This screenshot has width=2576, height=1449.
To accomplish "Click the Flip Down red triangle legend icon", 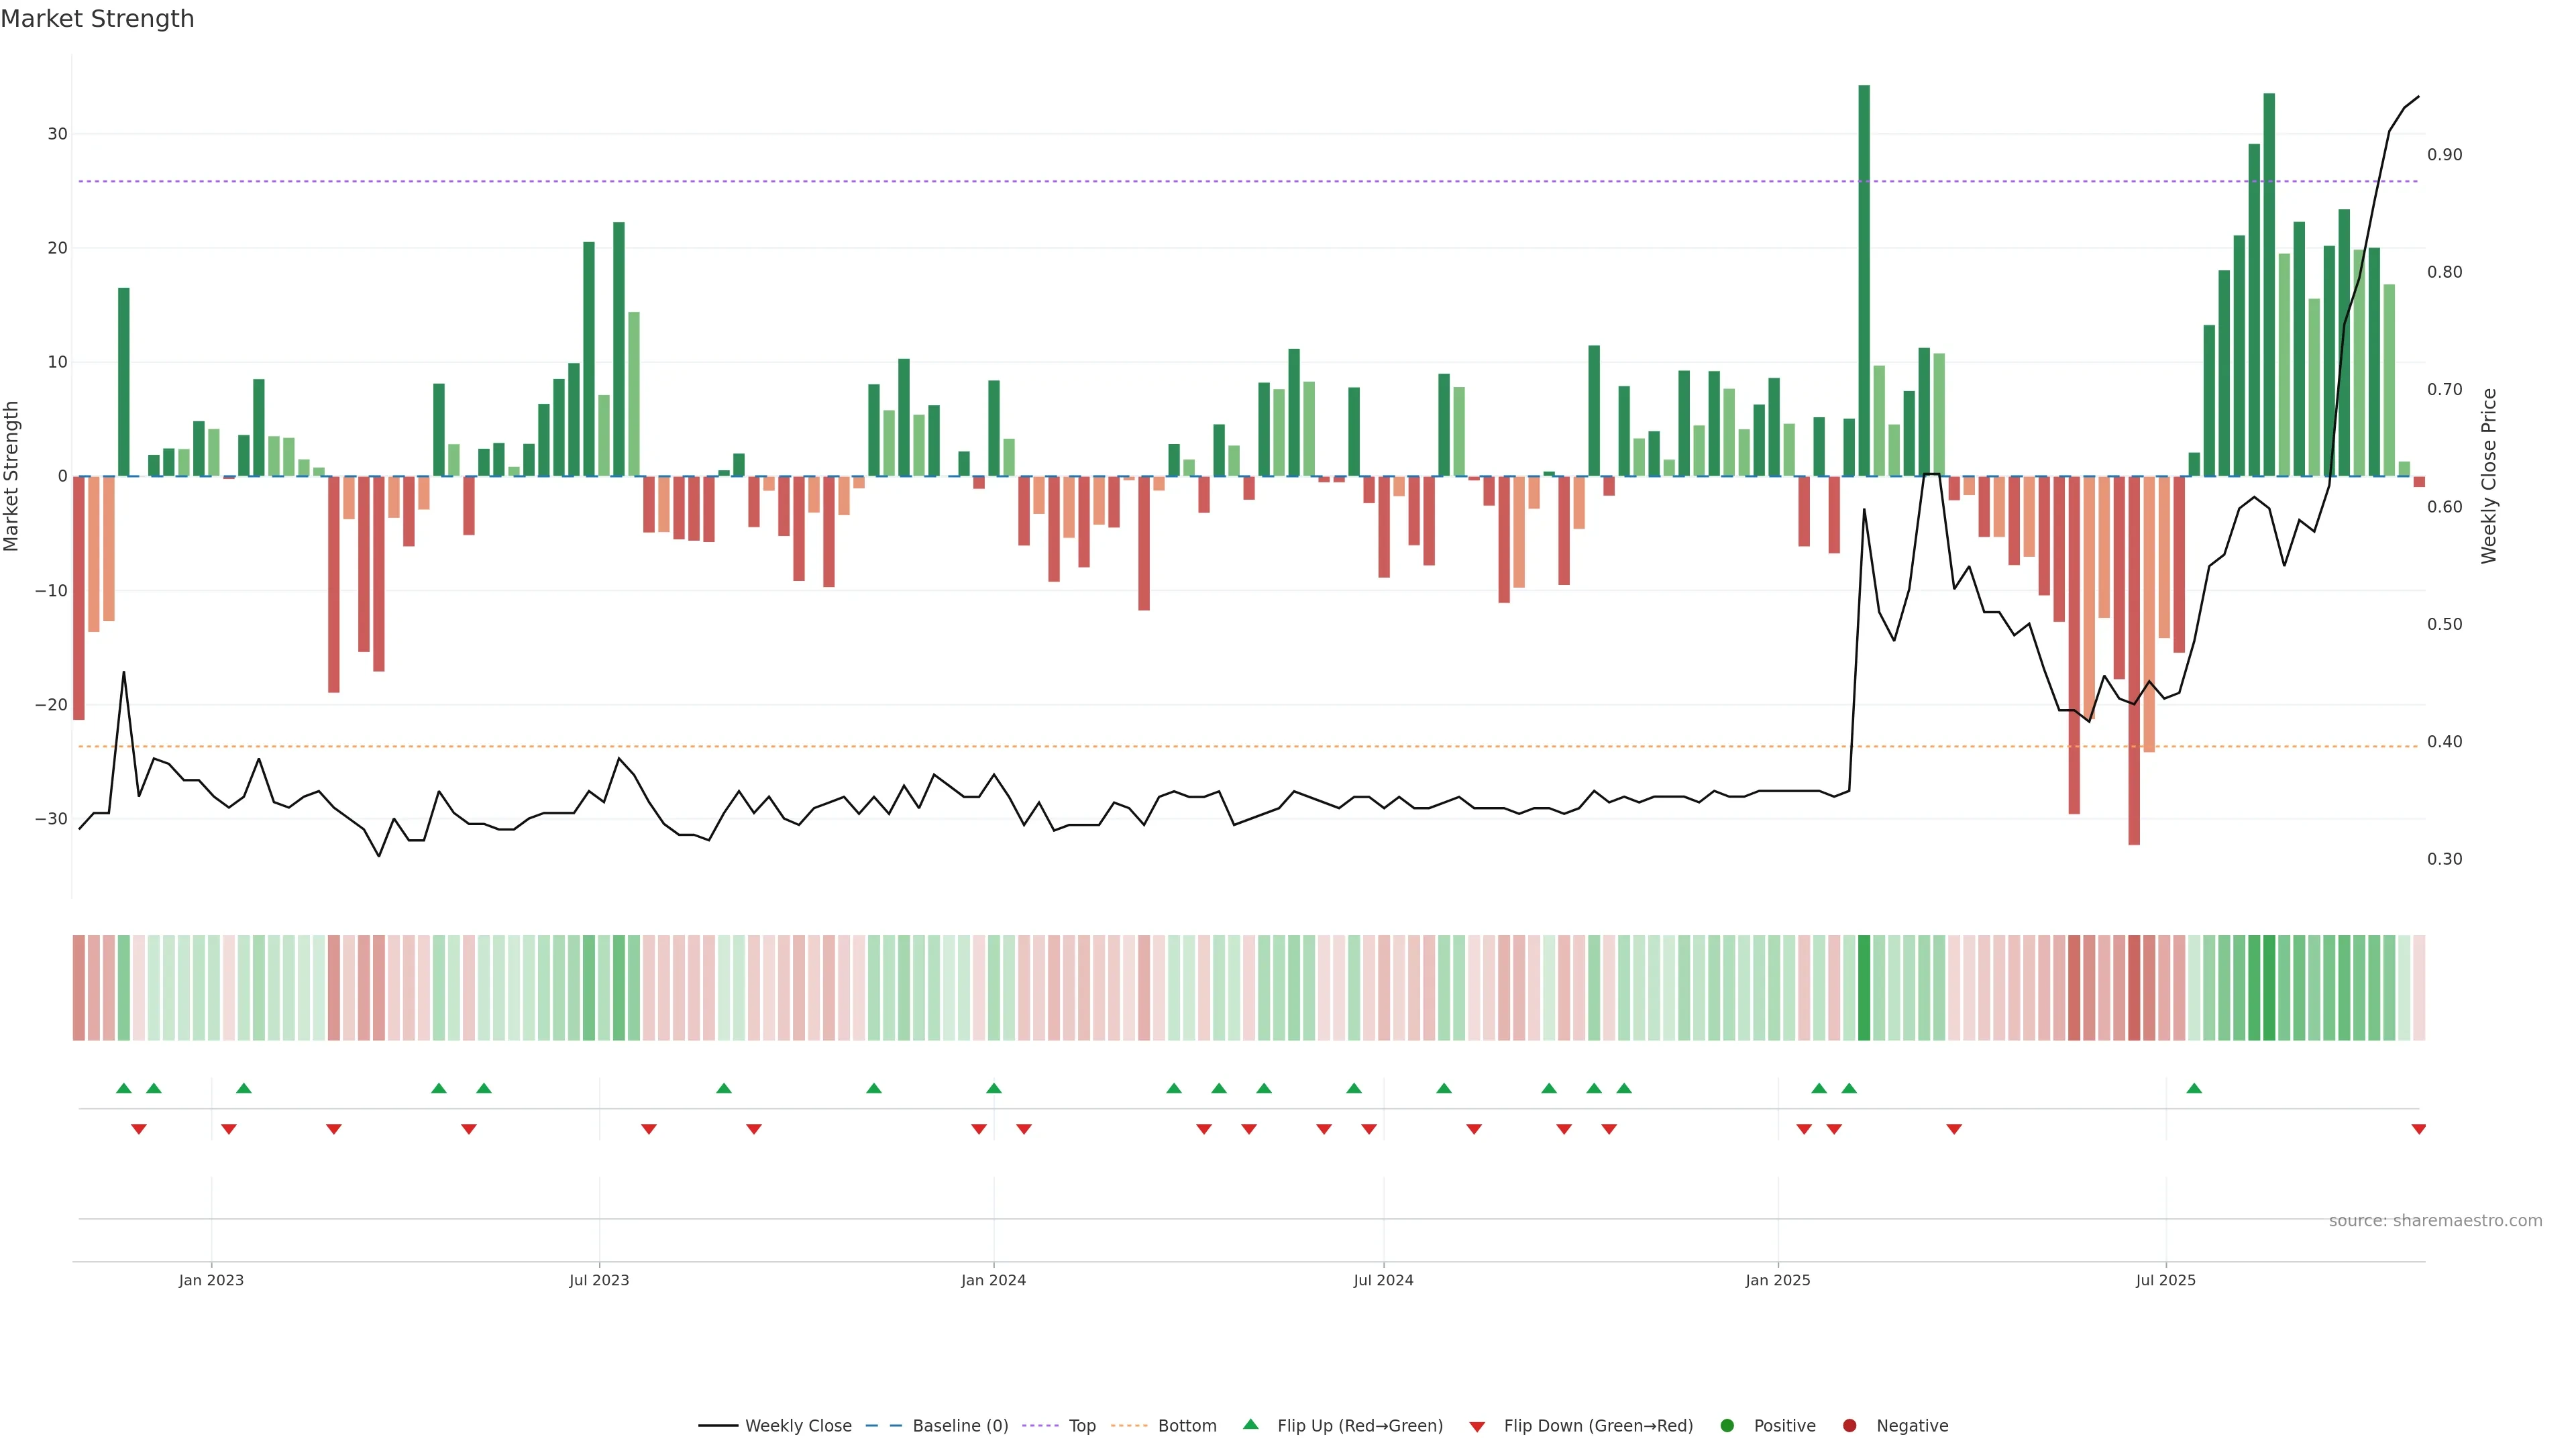I will (x=1476, y=1426).
